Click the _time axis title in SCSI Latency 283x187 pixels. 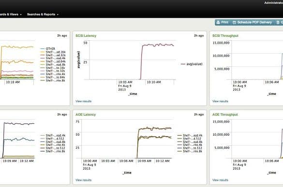pos(133,94)
